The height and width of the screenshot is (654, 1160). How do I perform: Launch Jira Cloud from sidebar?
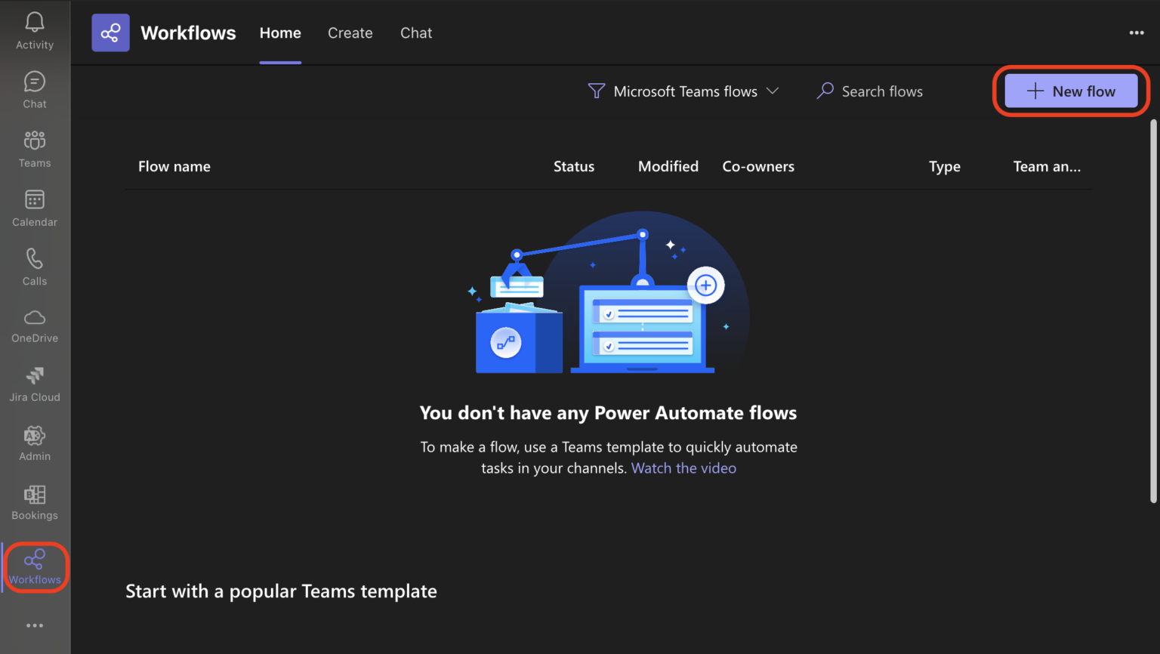click(x=35, y=384)
